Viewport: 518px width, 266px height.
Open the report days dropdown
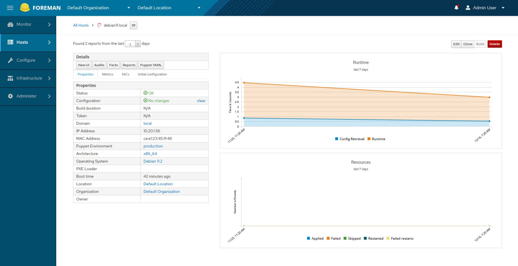(x=137, y=44)
